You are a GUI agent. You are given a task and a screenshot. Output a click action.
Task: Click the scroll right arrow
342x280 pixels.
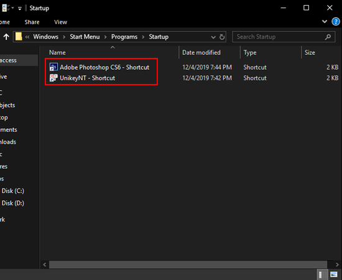point(337,264)
